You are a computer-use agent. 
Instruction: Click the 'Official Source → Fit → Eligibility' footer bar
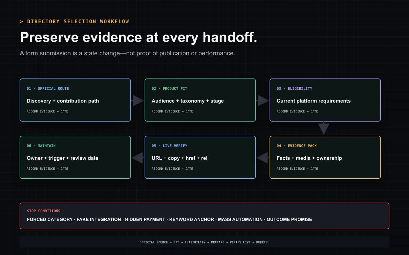coord(204,242)
